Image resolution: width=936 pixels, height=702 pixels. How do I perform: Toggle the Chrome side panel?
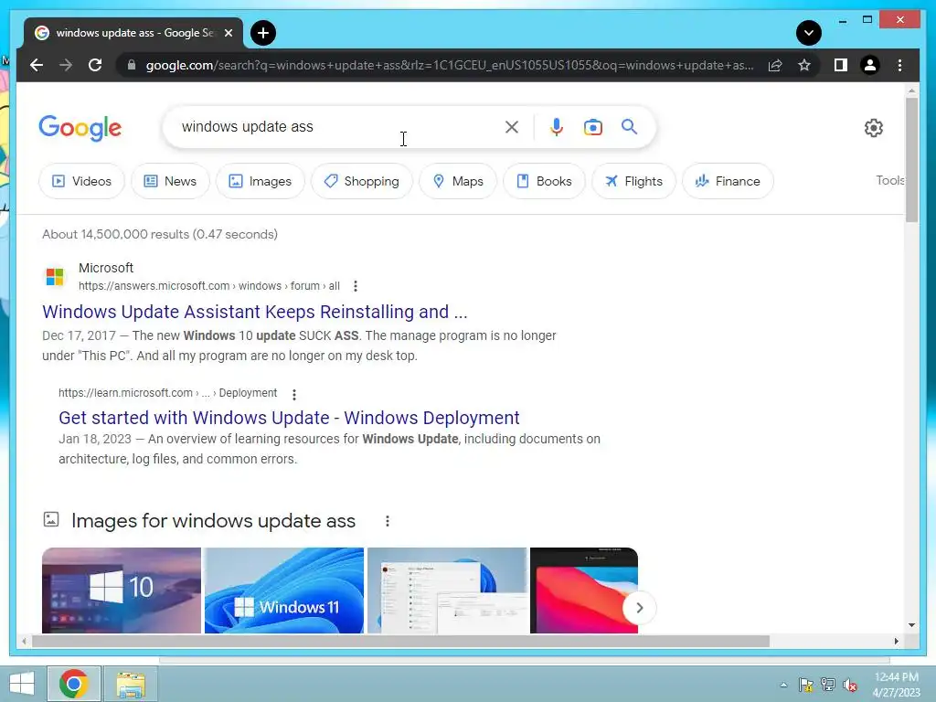841,65
